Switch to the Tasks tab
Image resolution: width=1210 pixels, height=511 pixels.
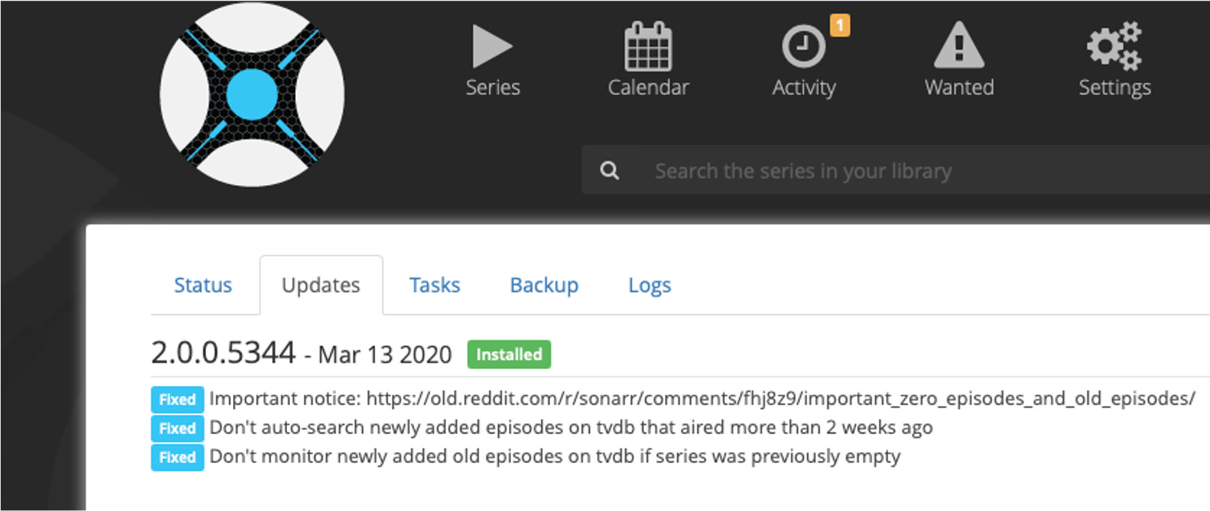coord(435,285)
